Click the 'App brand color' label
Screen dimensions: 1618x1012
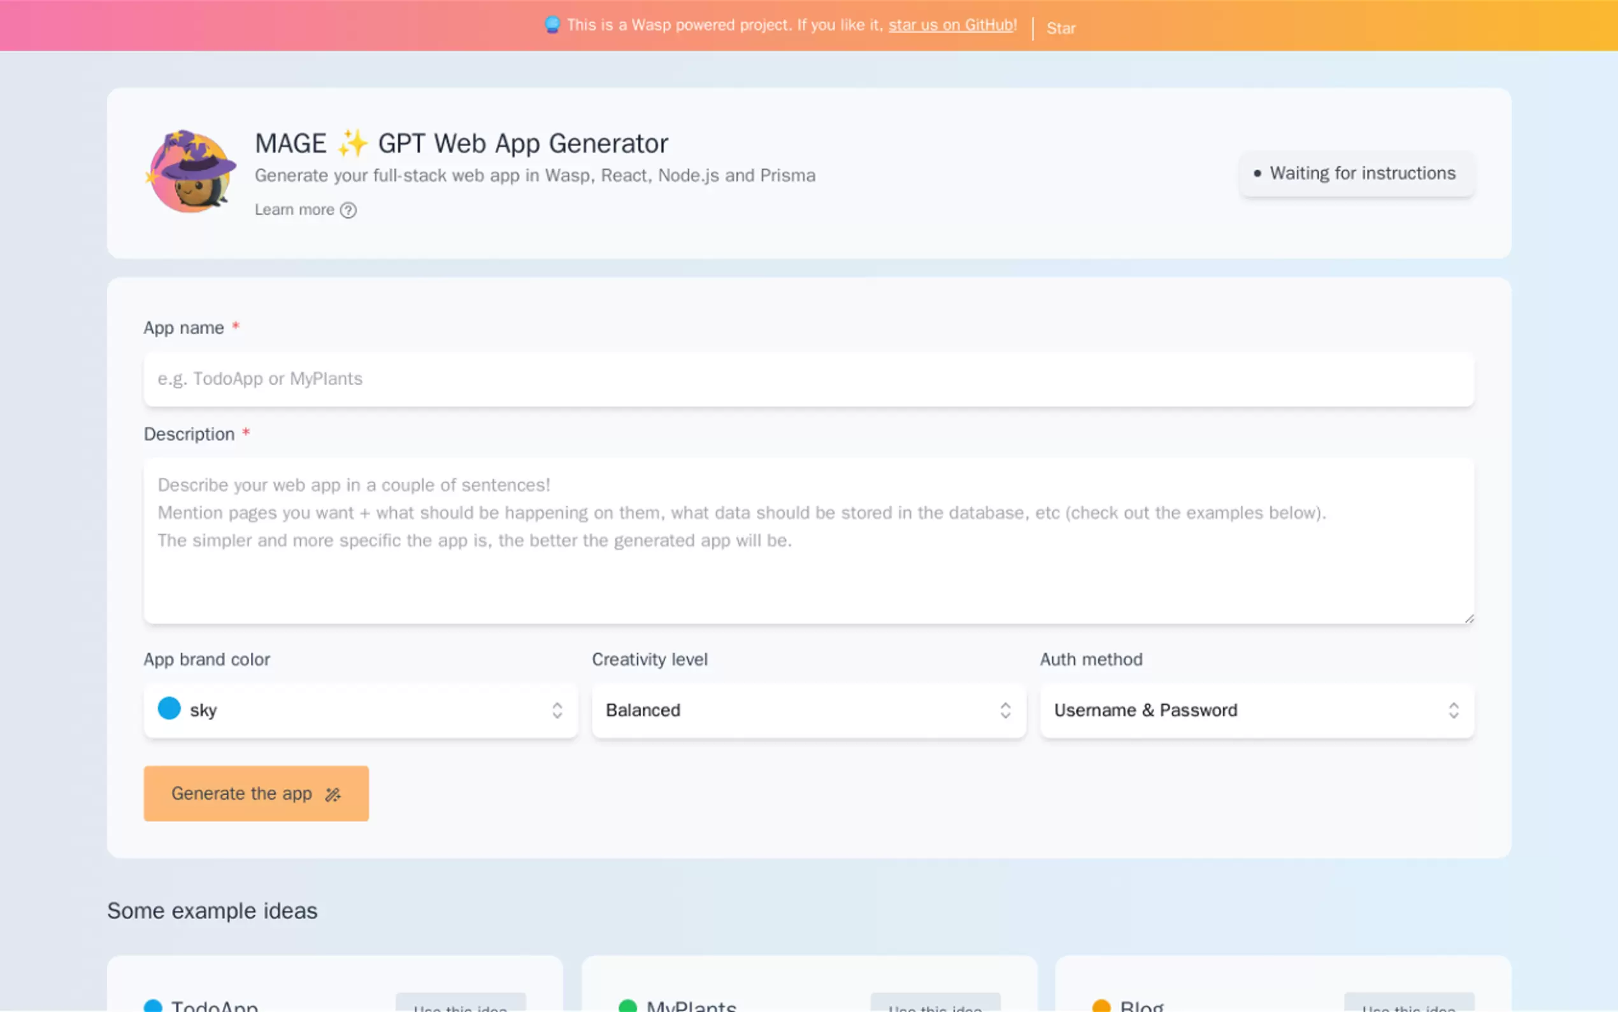click(x=208, y=660)
